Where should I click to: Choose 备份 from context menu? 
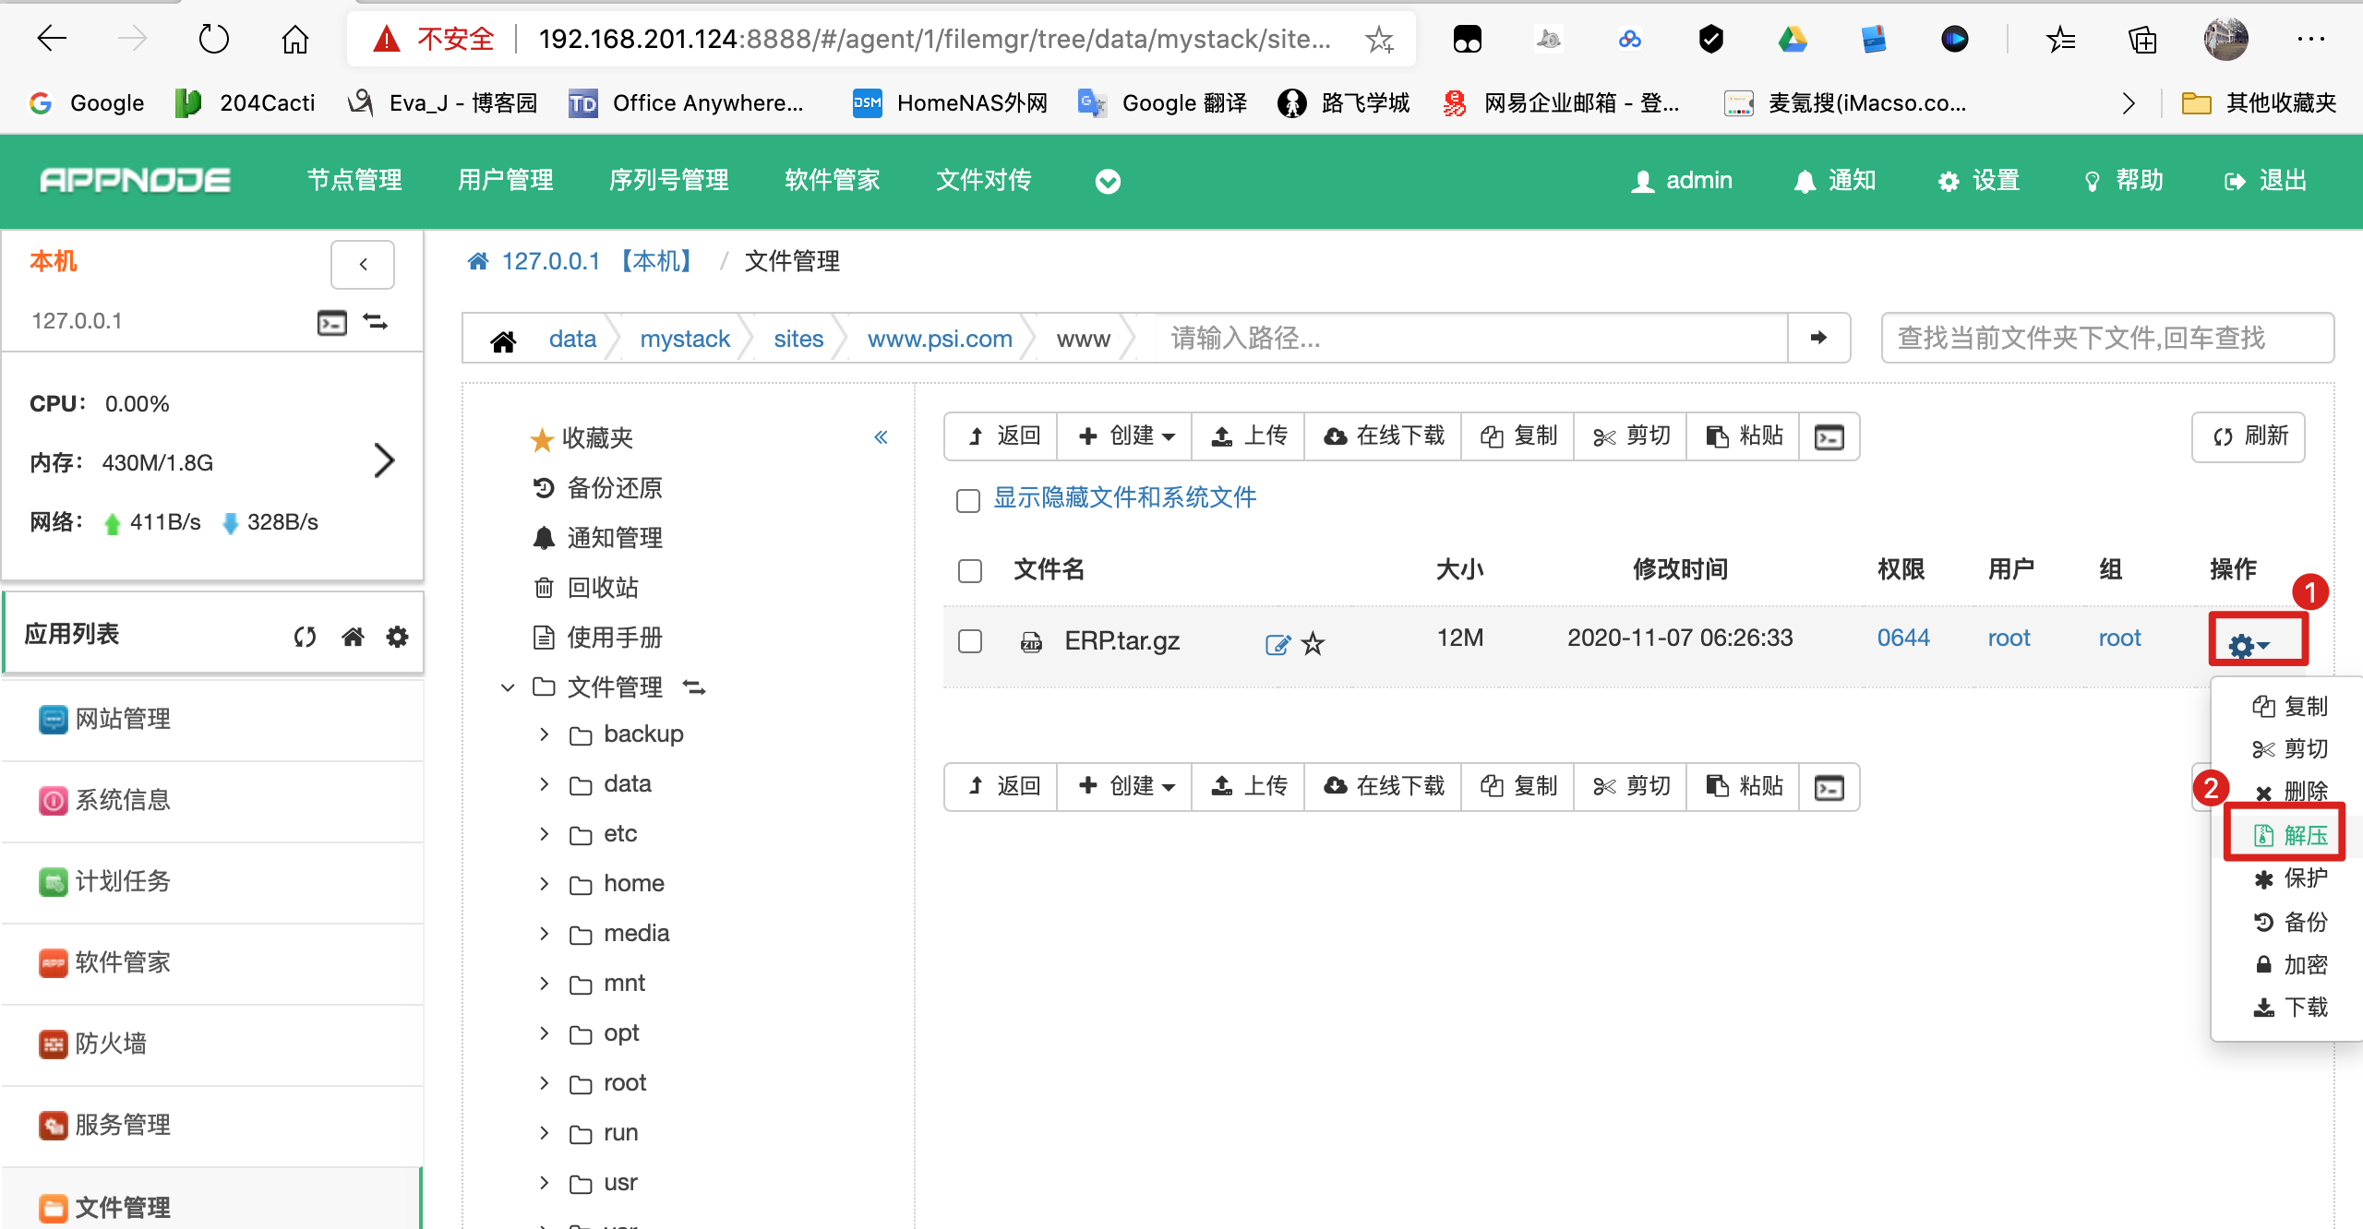(x=2290, y=922)
